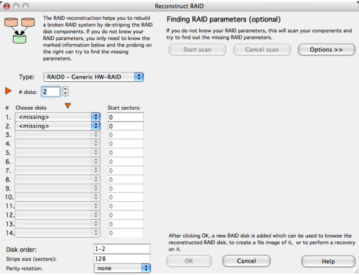Click the orange down triangle above disk list
The height and width of the screenshot is (275, 359).
(68, 106)
